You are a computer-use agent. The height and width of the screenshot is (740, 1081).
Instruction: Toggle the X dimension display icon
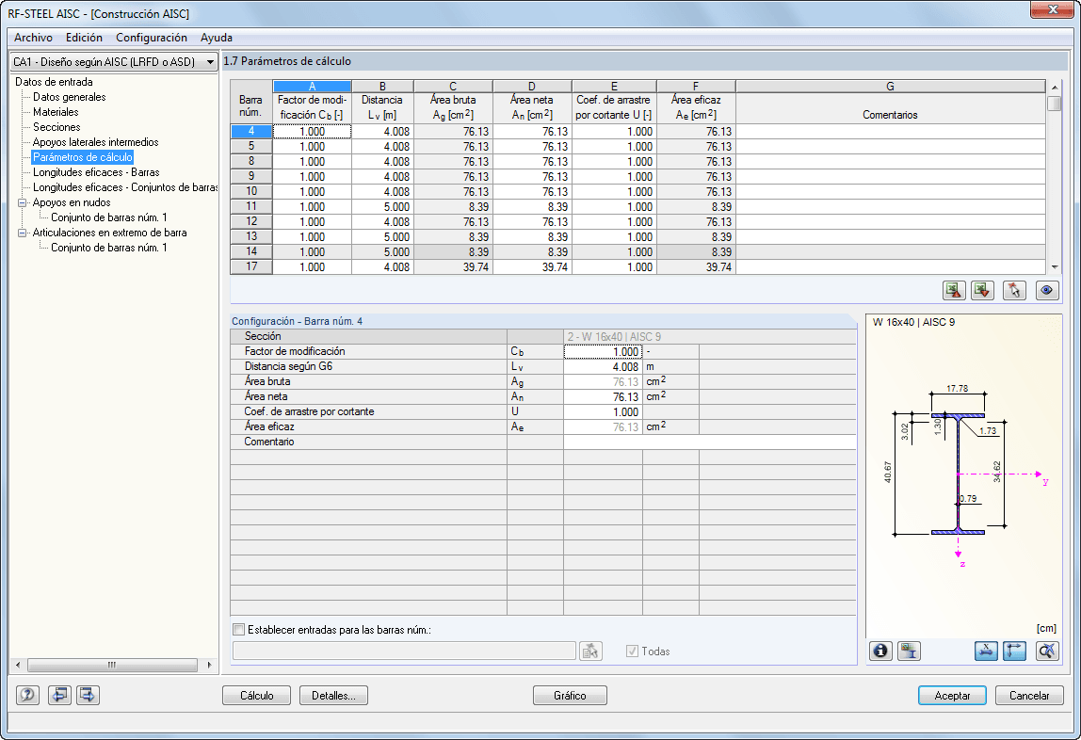click(x=985, y=651)
